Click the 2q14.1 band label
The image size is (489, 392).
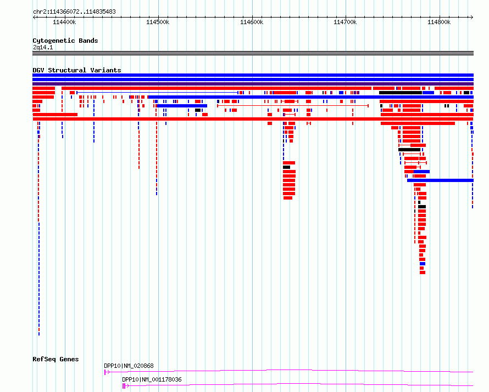pos(43,47)
